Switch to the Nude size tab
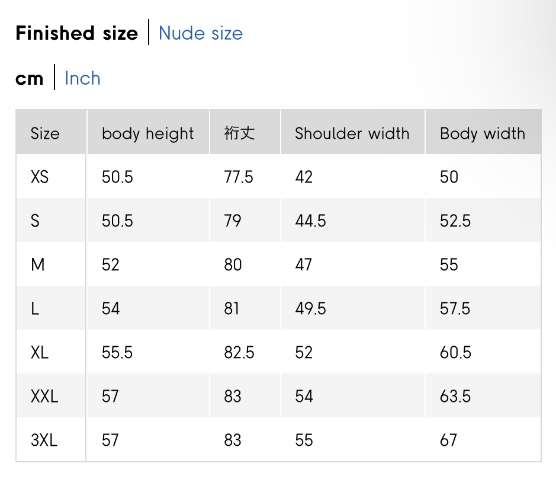 click(200, 33)
